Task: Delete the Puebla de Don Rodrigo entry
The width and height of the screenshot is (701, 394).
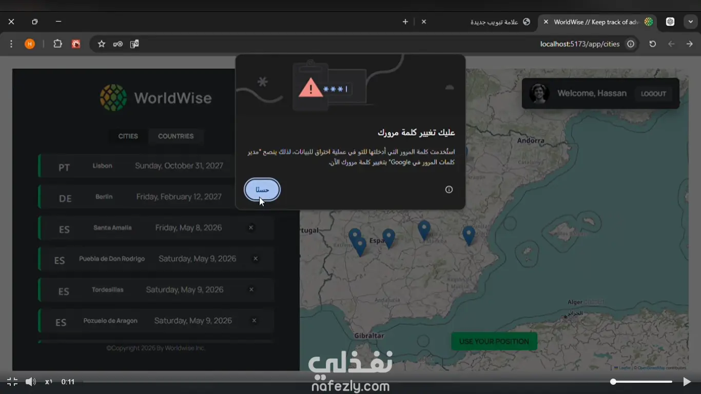Action: pos(256,259)
